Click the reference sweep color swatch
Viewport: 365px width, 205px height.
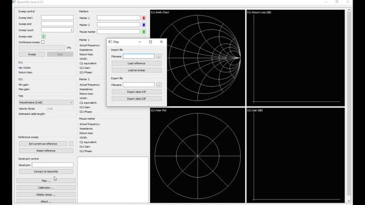[x=71, y=144]
